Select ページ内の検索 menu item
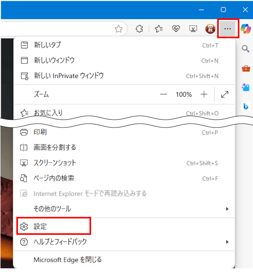The width and height of the screenshot is (253, 275). [x=124, y=178]
